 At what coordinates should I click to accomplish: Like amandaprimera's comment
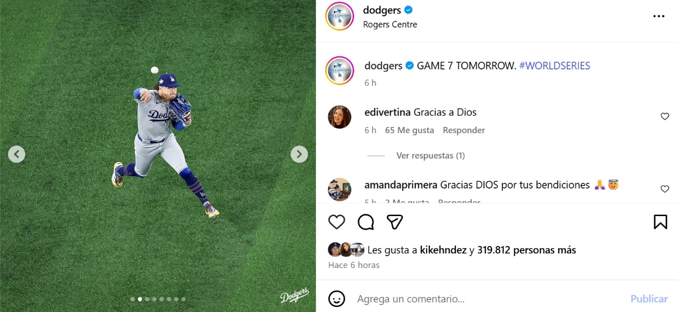point(665,189)
